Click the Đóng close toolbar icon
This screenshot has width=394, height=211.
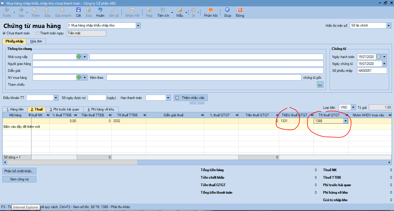[240, 10]
